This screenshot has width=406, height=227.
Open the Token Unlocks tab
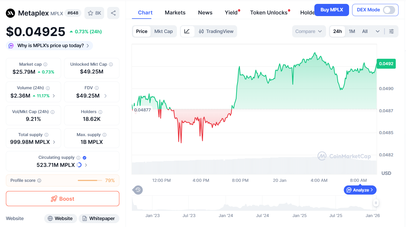point(269,12)
